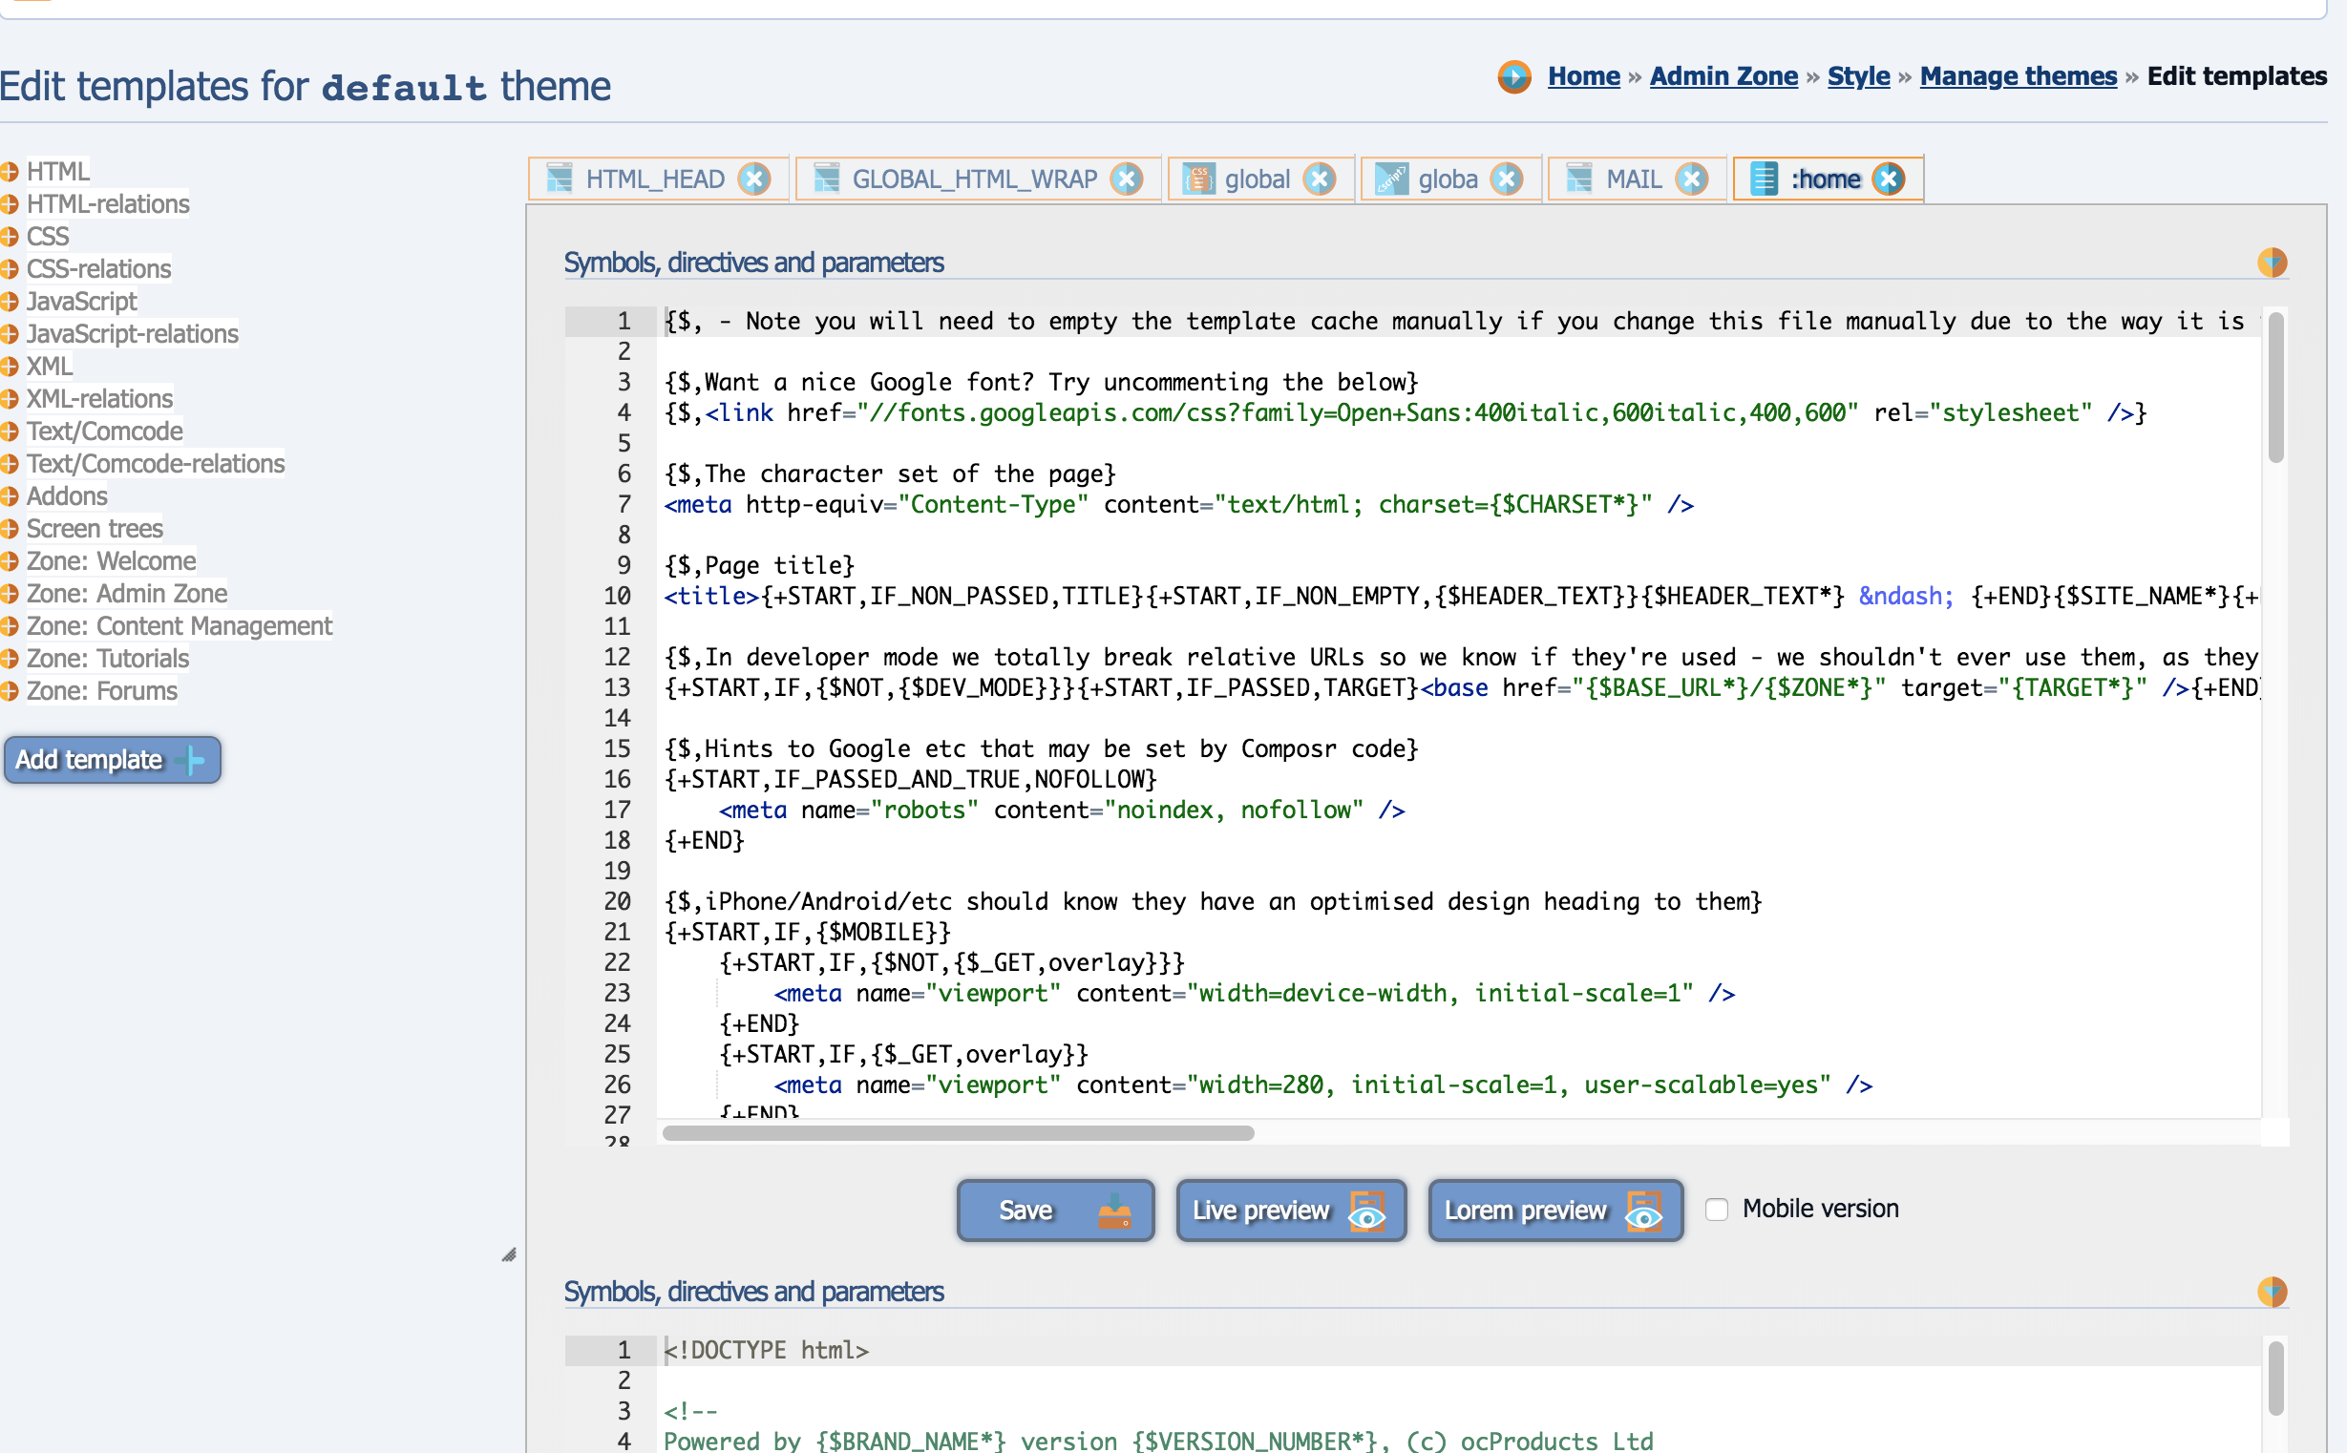Expand the CSS tree node
This screenshot has width=2347, height=1453.
coord(10,238)
